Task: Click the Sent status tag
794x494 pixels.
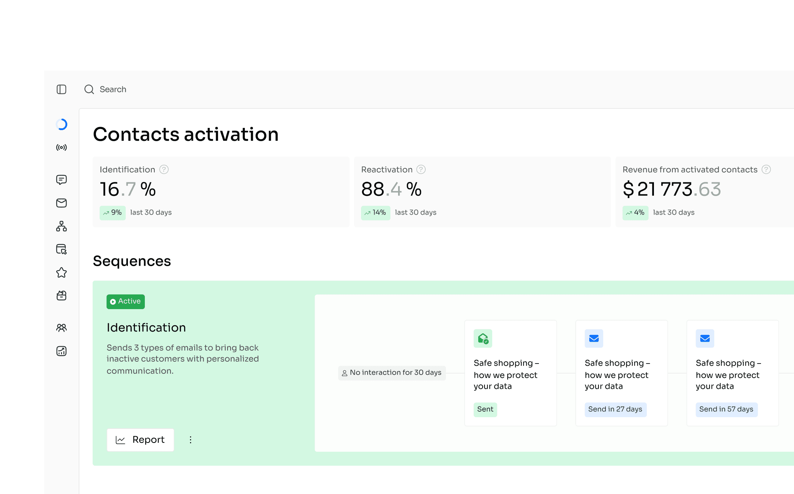Action: pyautogui.click(x=485, y=409)
